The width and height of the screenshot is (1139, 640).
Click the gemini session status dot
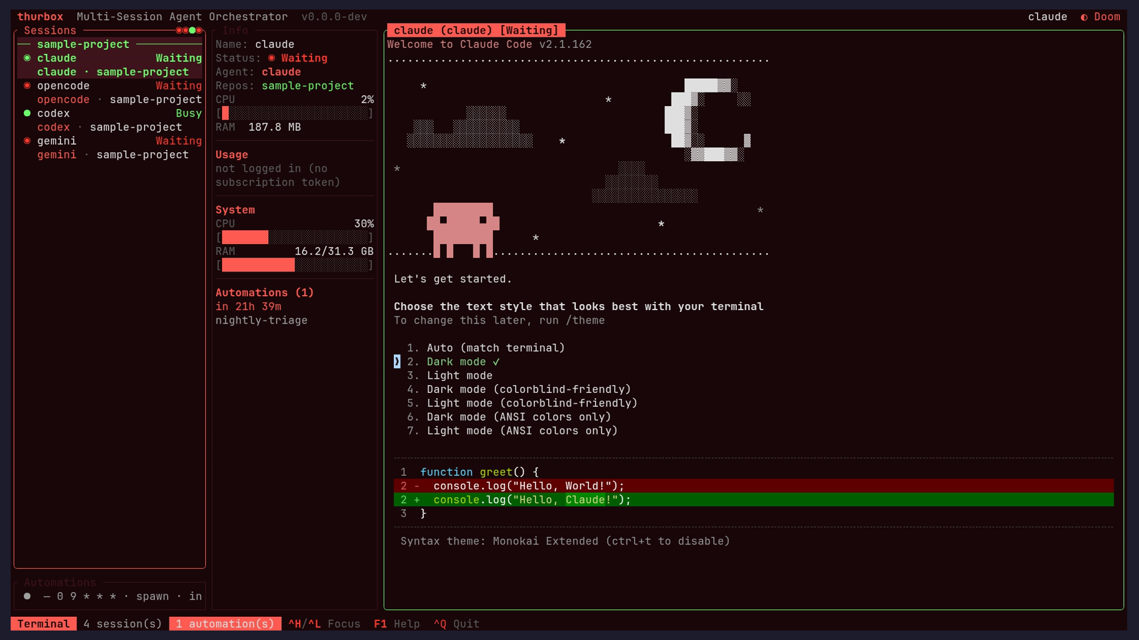tap(27, 141)
